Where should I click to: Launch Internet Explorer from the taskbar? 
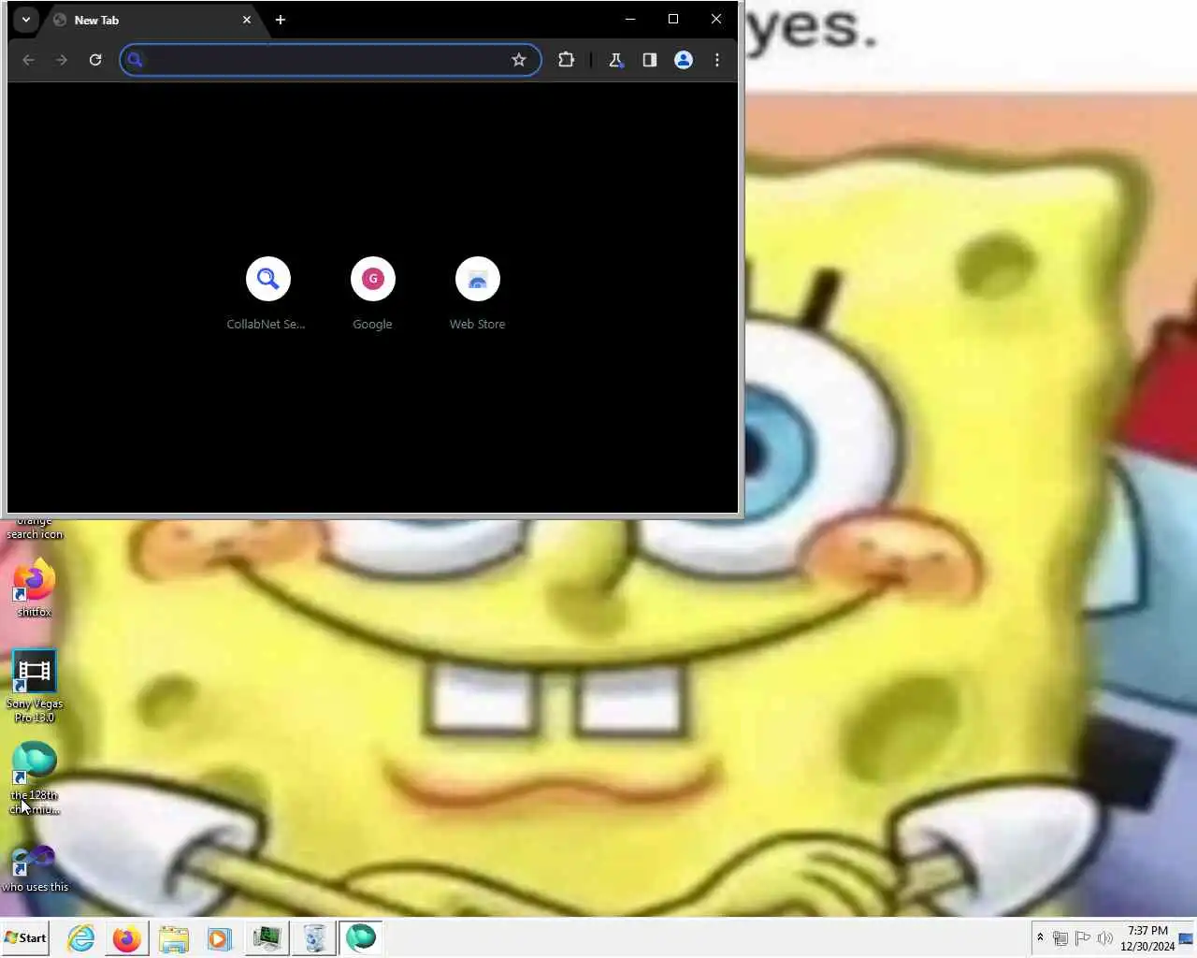tap(81, 937)
